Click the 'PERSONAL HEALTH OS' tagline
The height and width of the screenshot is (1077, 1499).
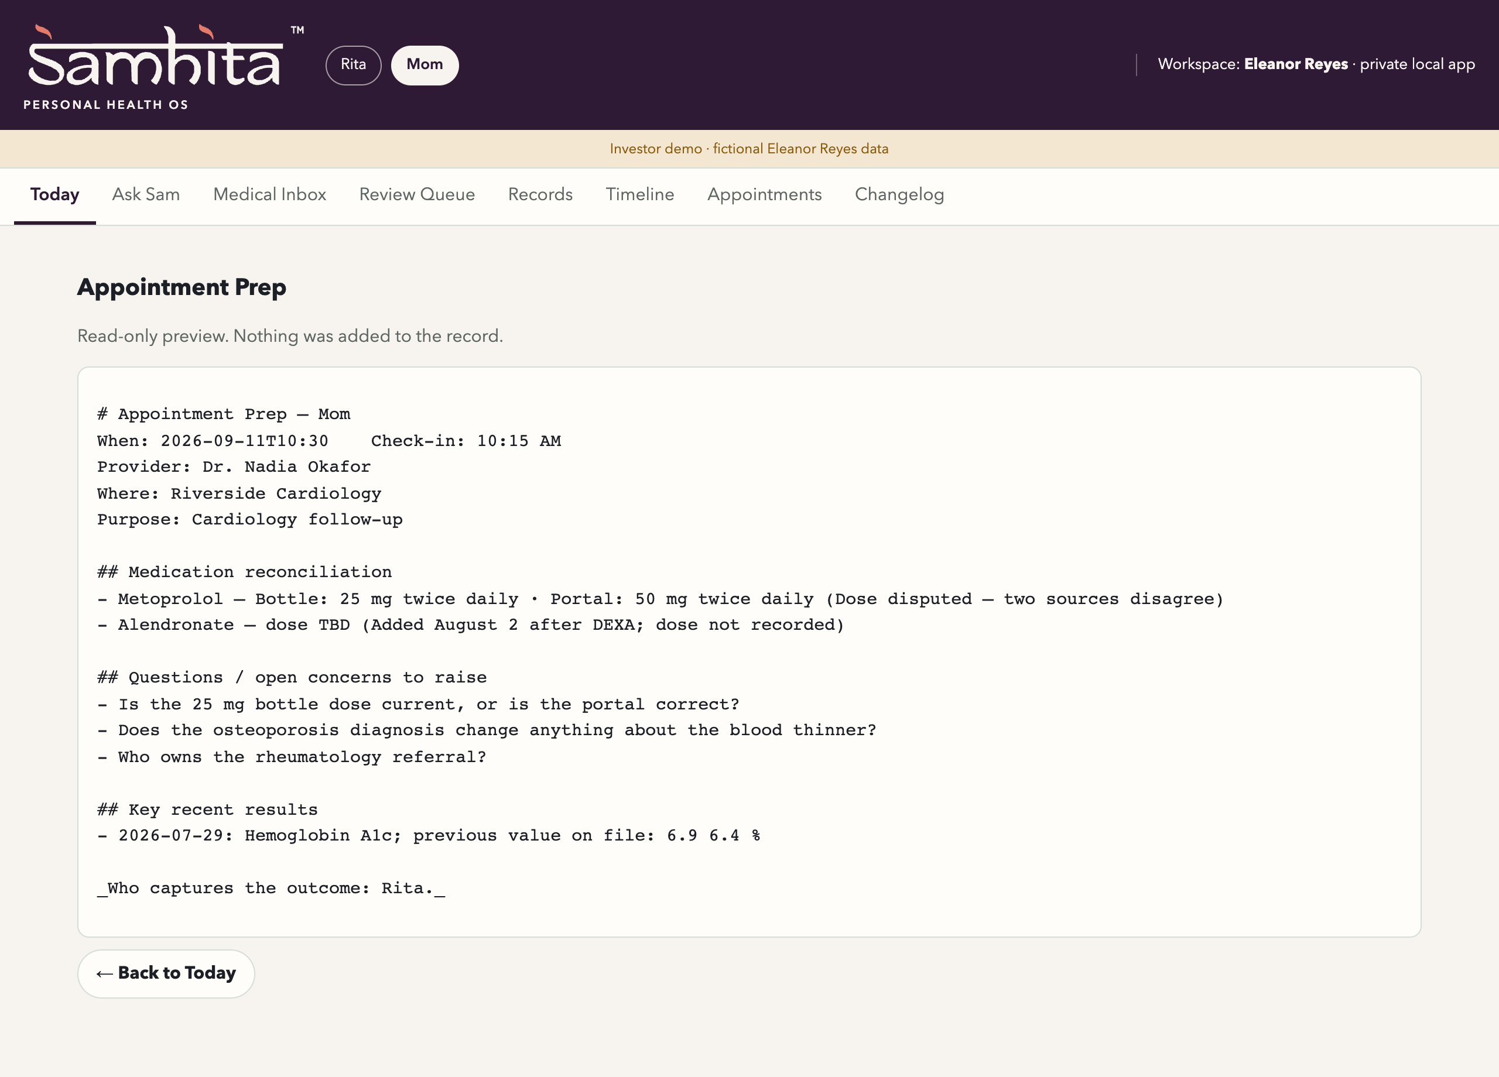click(106, 105)
